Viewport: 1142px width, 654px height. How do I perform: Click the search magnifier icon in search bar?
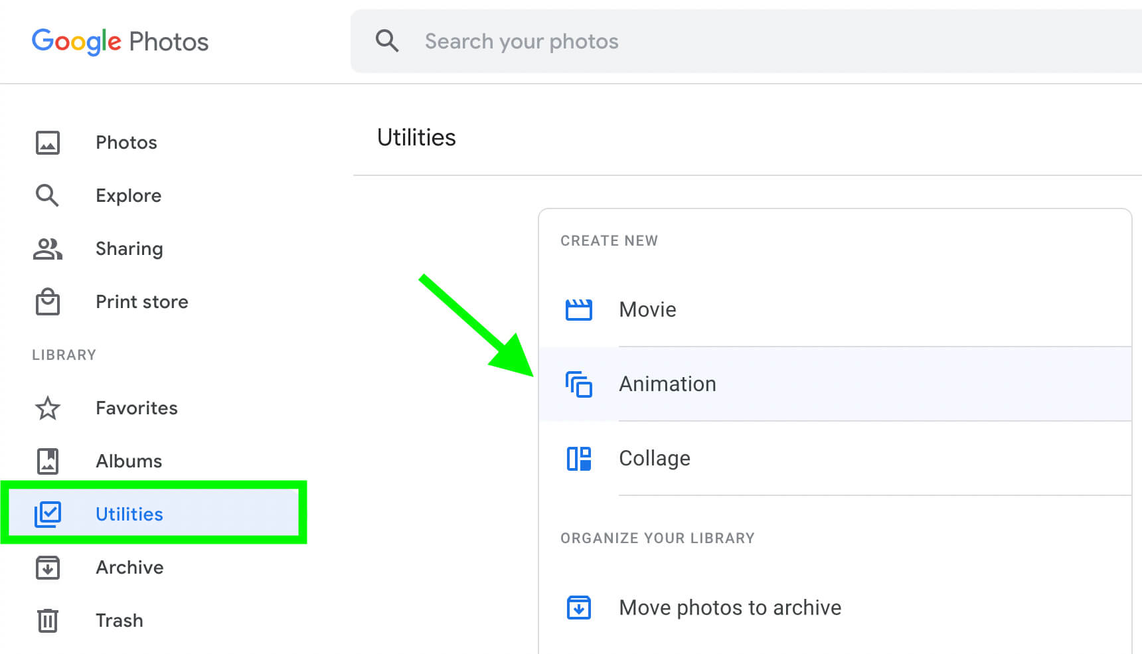[x=387, y=41]
